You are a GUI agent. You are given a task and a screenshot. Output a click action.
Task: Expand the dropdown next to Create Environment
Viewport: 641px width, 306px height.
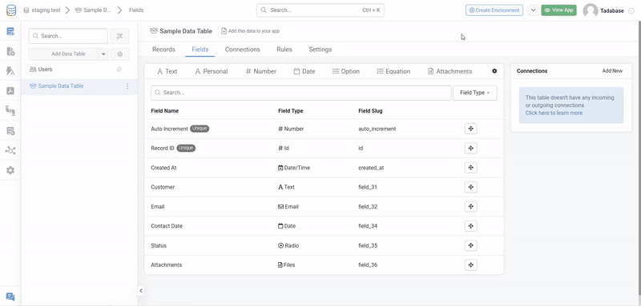(x=533, y=10)
